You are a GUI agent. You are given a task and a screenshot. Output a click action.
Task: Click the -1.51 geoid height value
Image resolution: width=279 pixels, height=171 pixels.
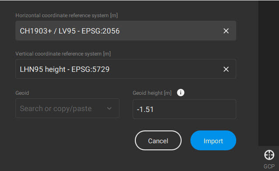pyautogui.click(x=145, y=109)
